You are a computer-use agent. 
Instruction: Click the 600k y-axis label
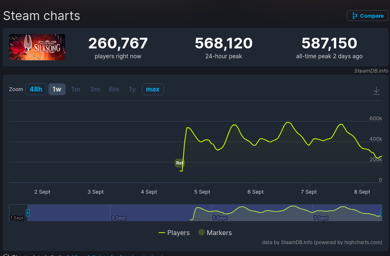pos(376,119)
